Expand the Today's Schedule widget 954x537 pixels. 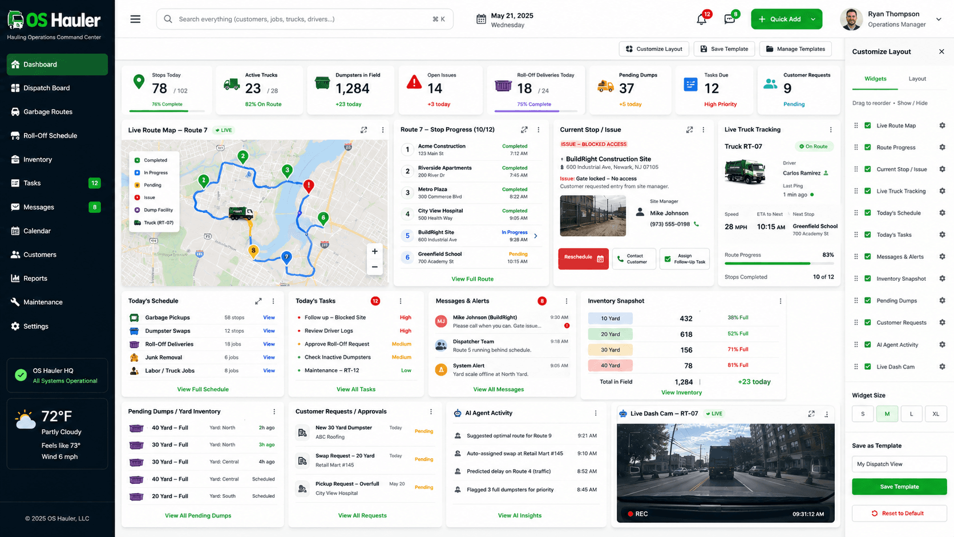258,301
